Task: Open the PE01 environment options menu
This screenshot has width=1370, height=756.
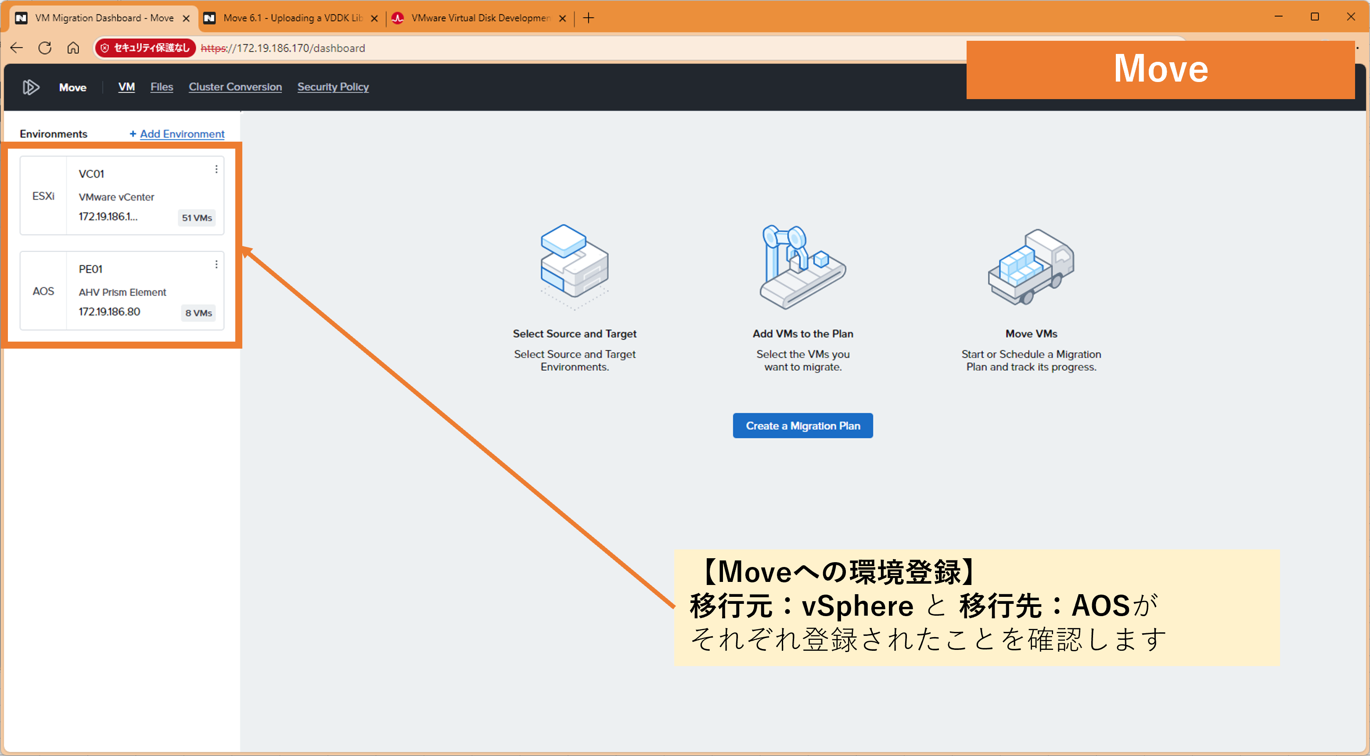Action: [216, 264]
